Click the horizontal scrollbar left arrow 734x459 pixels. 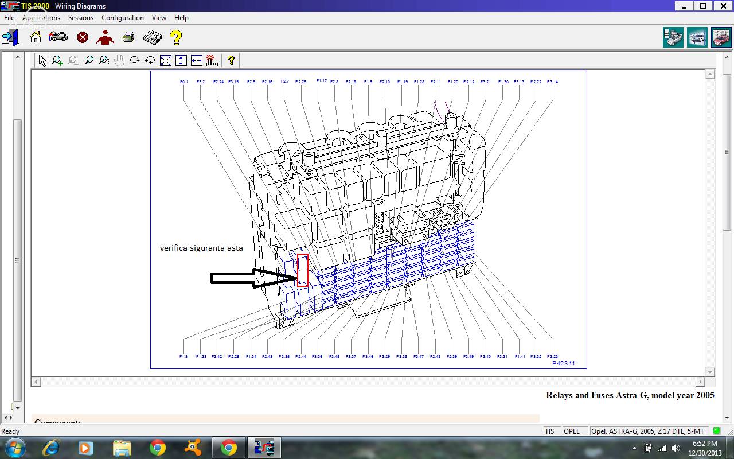36,382
